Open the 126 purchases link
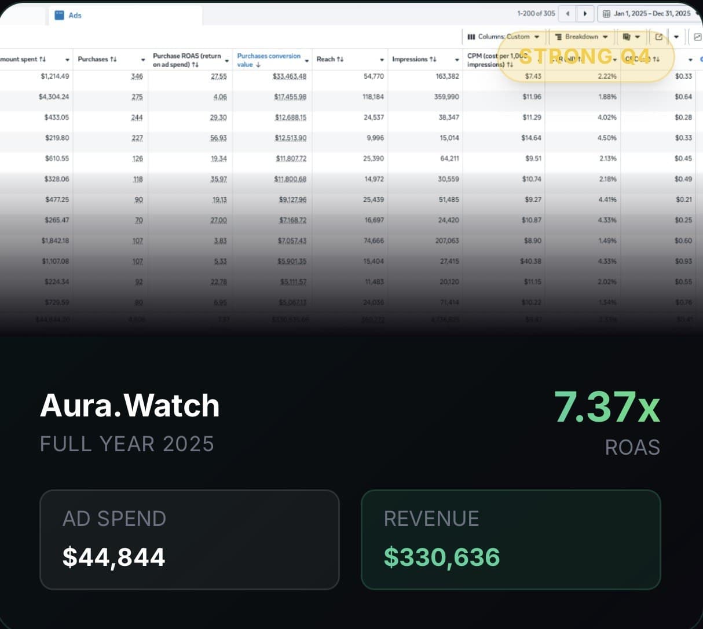The width and height of the screenshot is (703, 629). 137,159
